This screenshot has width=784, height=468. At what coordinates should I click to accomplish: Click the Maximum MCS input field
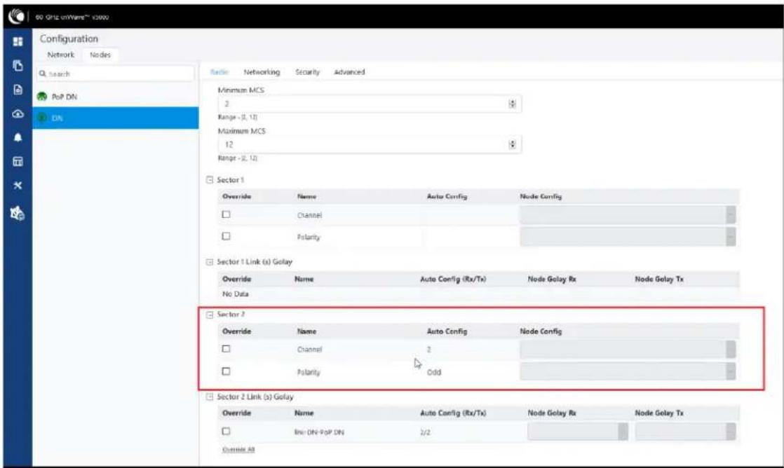click(x=370, y=144)
